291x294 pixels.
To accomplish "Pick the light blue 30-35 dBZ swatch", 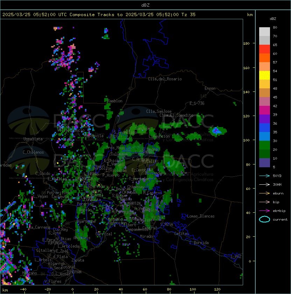I will 264,137.
